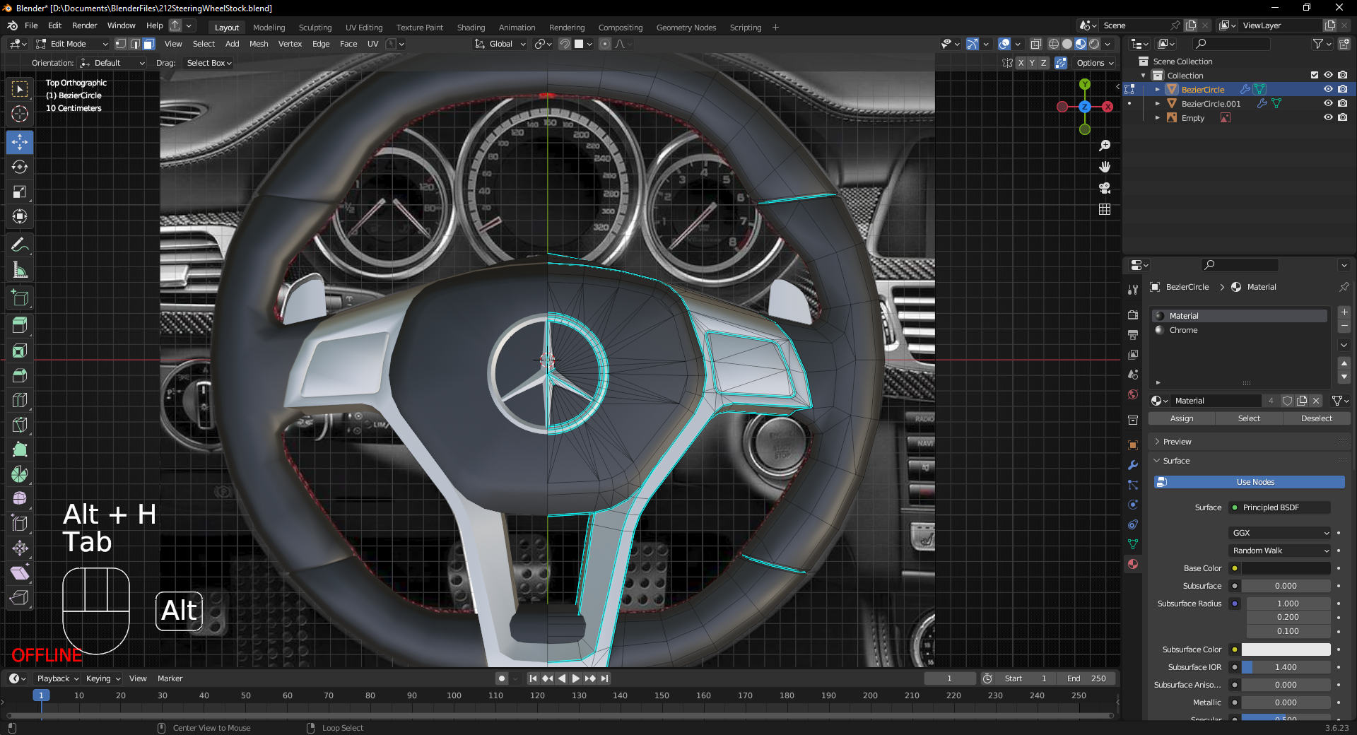This screenshot has width=1357, height=735.
Task: Open the Render menu
Action: pos(84,25)
